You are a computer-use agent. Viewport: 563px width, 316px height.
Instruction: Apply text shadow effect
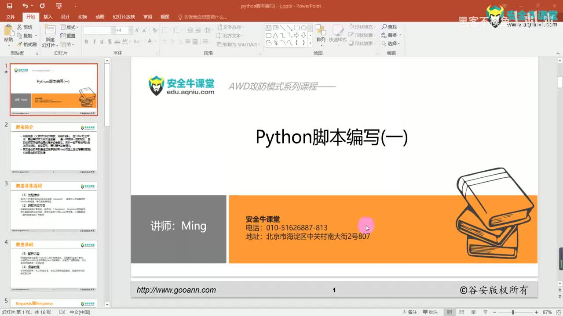pyautogui.click(x=109, y=42)
